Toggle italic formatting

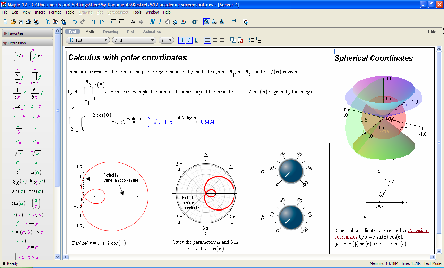(189, 40)
